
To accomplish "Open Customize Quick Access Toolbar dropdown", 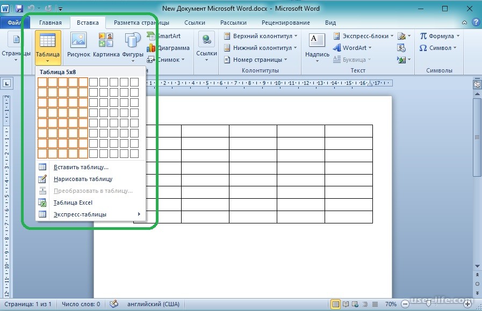I will [60, 9].
